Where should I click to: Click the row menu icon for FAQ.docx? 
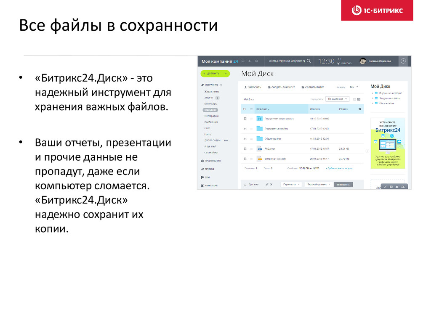pyautogui.click(x=251, y=148)
